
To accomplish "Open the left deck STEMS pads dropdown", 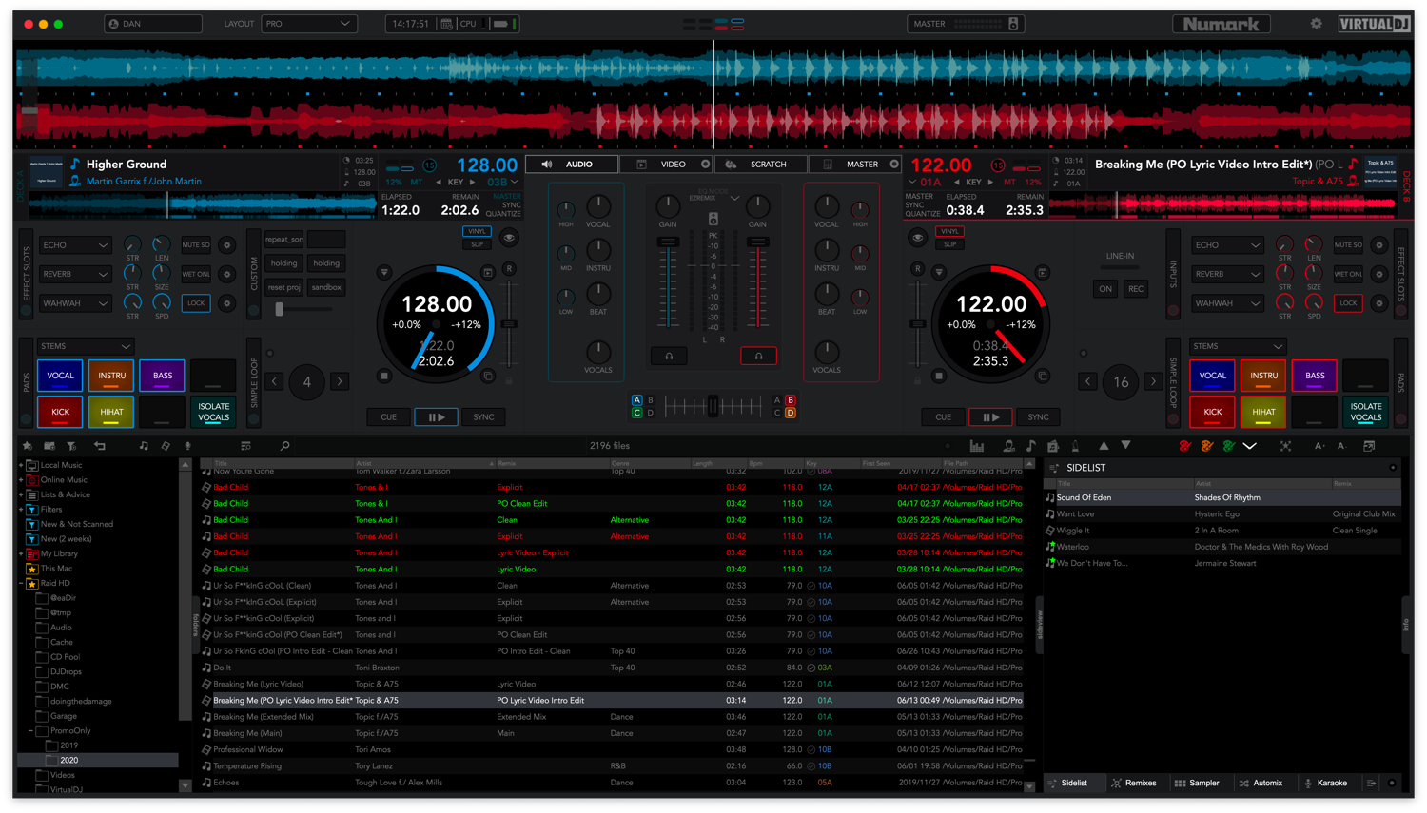I will 86,346.
